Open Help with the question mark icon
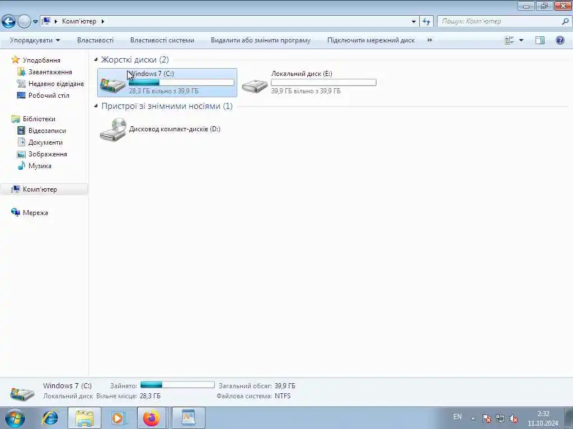The height and width of the screenshot is (429, 573). (560, 40)
